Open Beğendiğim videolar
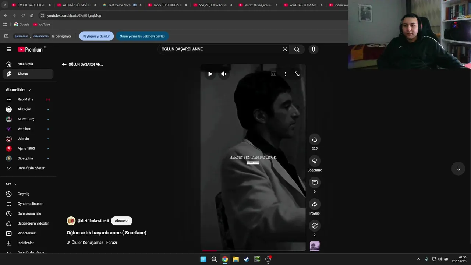The width and height of the screenshot is (471, 265). (28, 223)
